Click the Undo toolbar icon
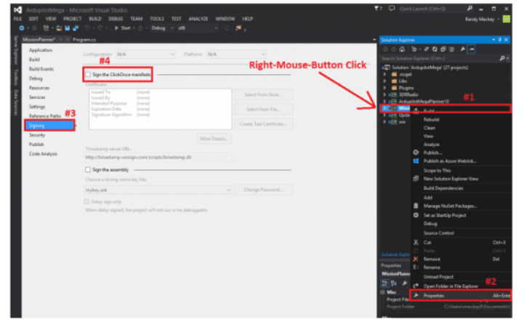Image resolution: width=524 pixels, height=322 pixels. point(87,28)
